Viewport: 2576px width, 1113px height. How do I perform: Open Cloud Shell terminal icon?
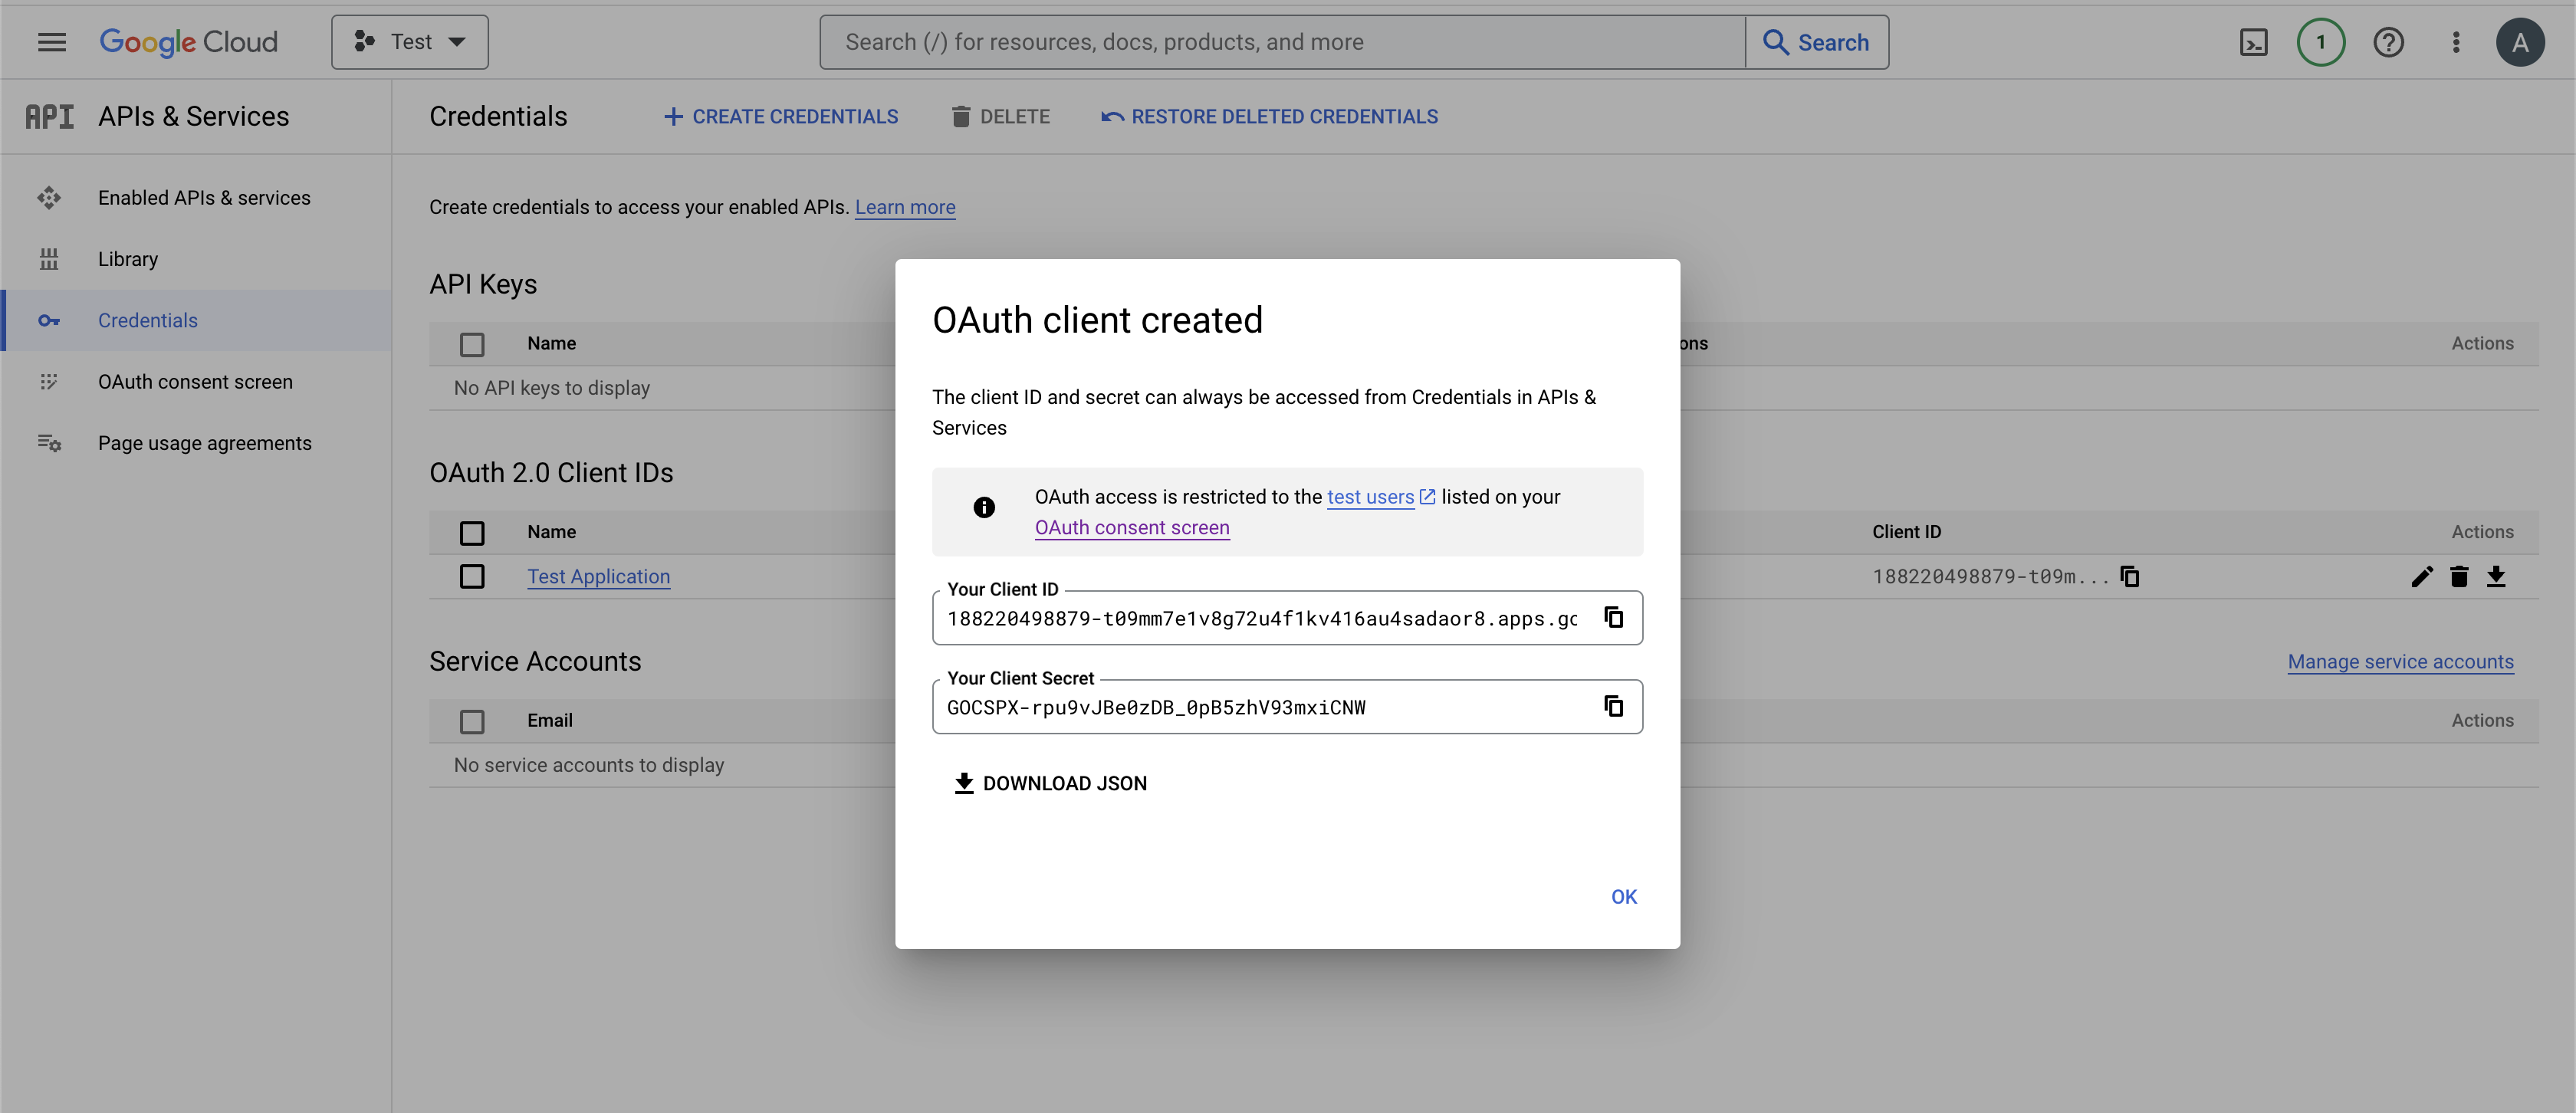[2253, 42]
